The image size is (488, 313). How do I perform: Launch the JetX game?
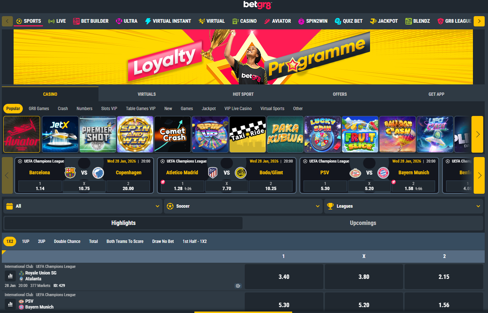[60, 134]
